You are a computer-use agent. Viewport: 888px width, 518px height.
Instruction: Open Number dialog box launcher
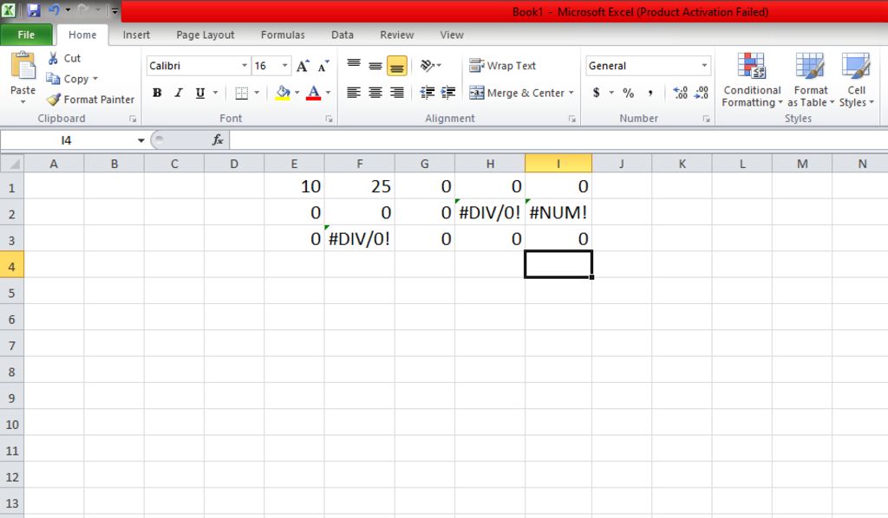pos(706,119)
